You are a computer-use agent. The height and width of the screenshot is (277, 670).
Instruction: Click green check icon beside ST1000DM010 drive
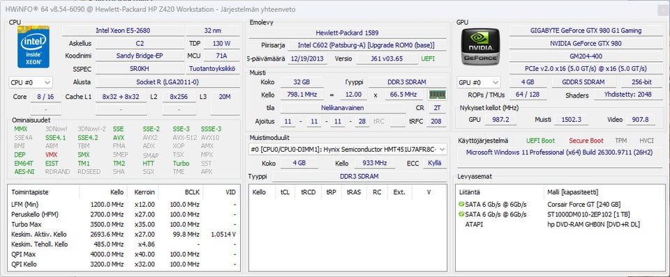click(x=461, y=214)
